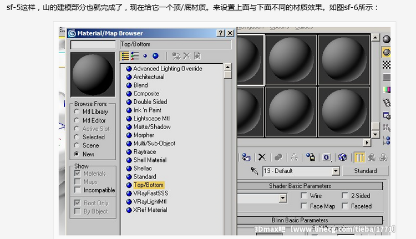416x239 pixels.
Task: Select Composite material entry
Action: tap(146, 93)
